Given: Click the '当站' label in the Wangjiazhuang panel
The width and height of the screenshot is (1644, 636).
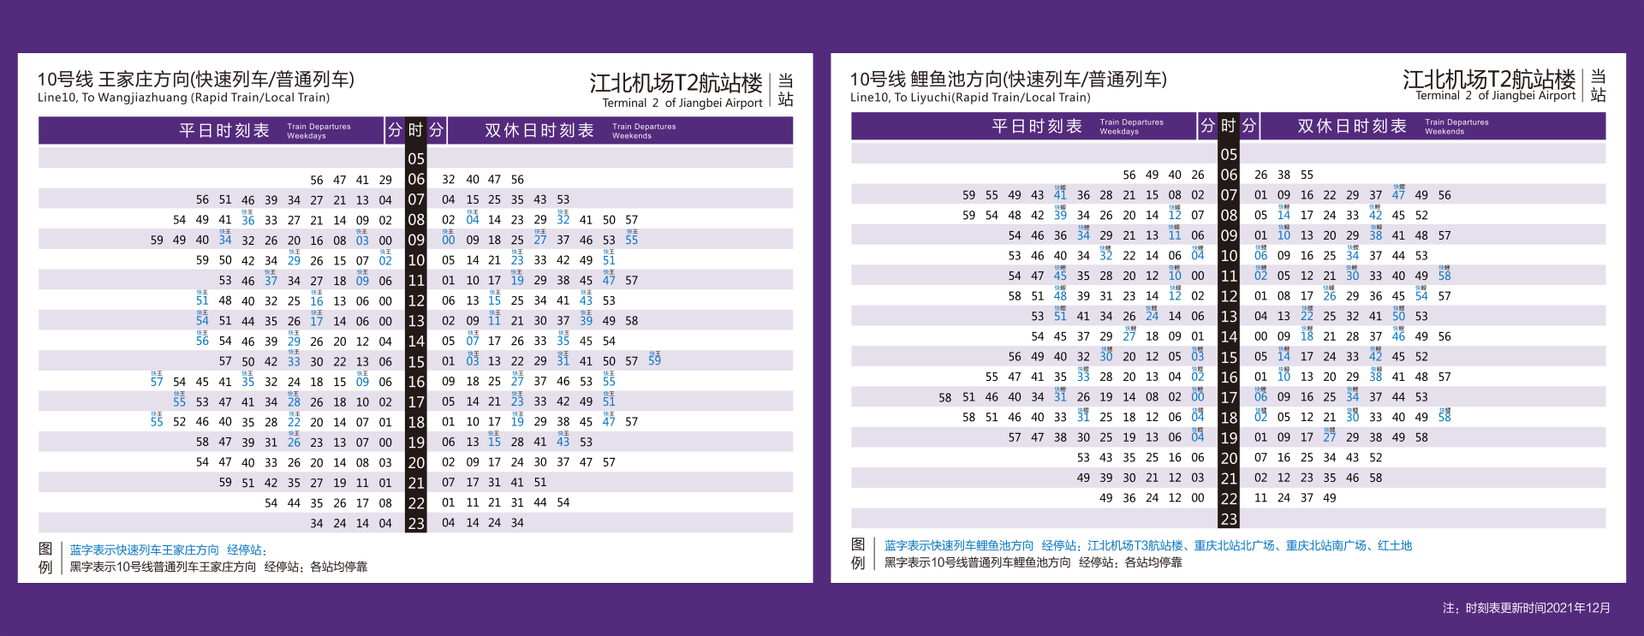Looking at the screenshot, I should [785, 90].
